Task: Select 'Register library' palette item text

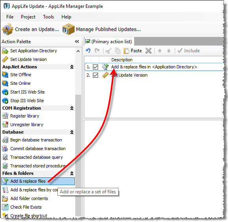Action: point(25,116)
